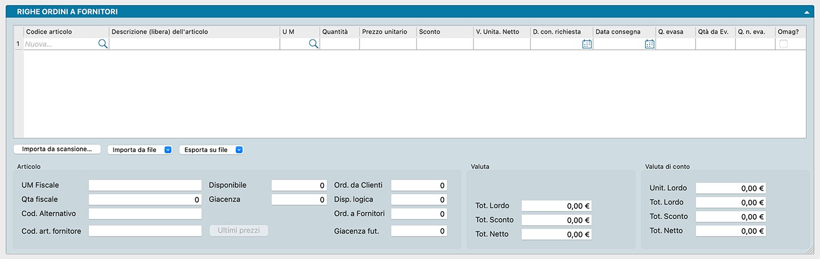This screenshot has width=820, height=259.
Task: Toggle the Omag? checkbox in row 1
Action: pyautogui.click(x=784, y=44)
